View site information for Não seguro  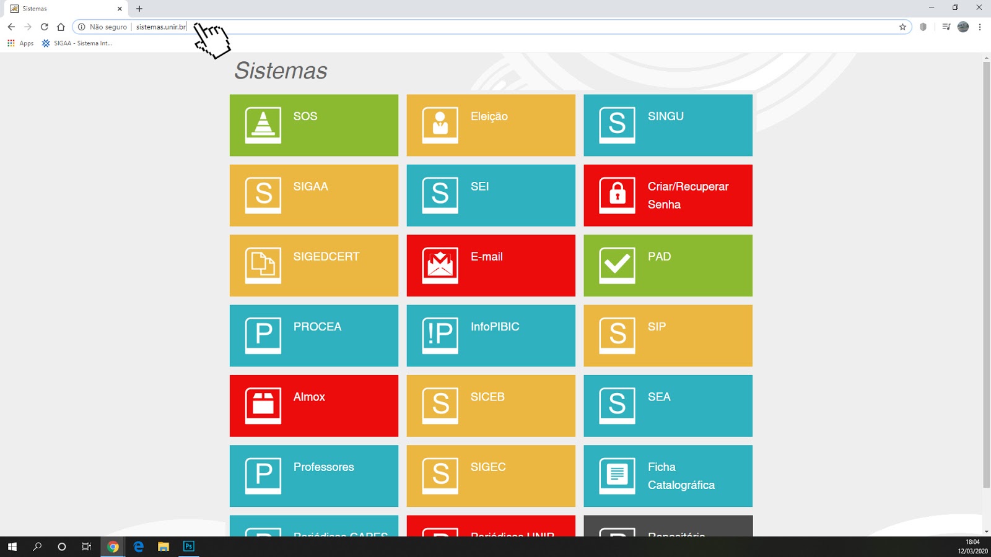point(102,27)
